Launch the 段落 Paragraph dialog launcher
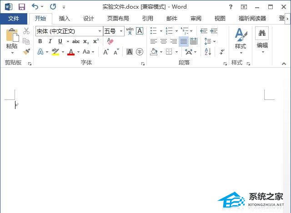 pyautogui.click(x=225, y=64)
